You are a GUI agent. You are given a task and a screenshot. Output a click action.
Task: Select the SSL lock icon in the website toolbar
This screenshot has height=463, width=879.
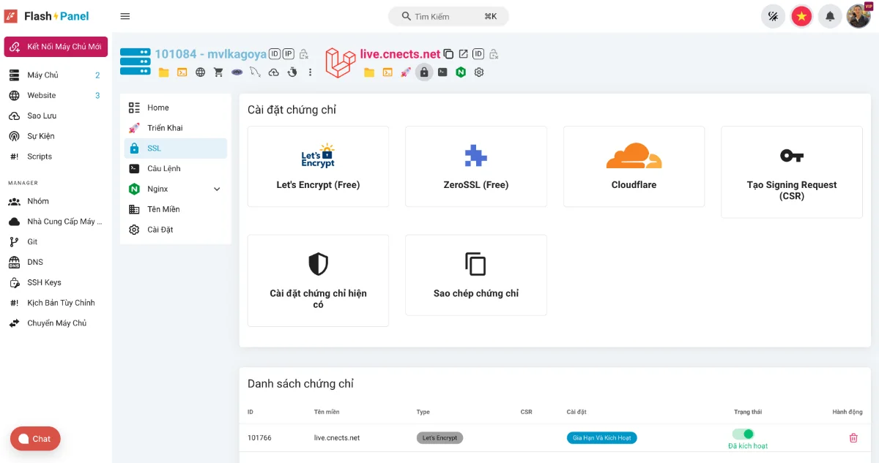[x=423, y=72]
